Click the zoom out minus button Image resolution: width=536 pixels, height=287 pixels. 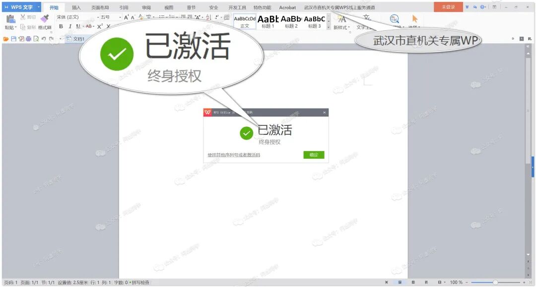coord(467,283)
